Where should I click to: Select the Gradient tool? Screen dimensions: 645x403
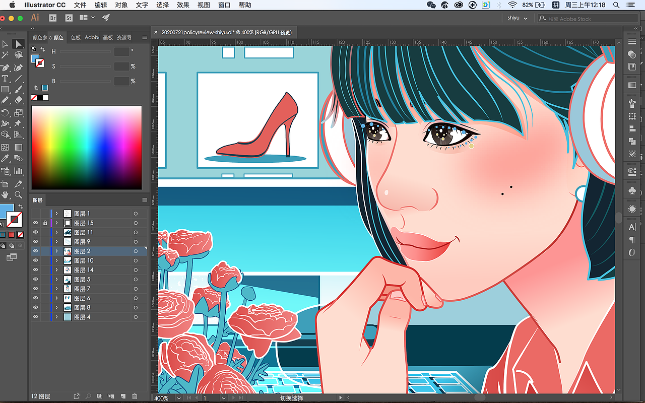tap(18, 147)
